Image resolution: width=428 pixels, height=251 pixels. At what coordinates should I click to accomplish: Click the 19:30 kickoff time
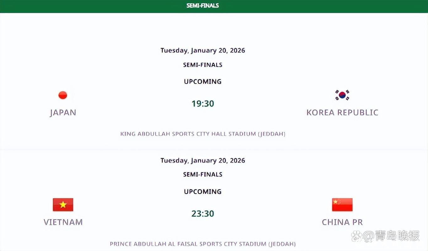click(x=203, y=104)
